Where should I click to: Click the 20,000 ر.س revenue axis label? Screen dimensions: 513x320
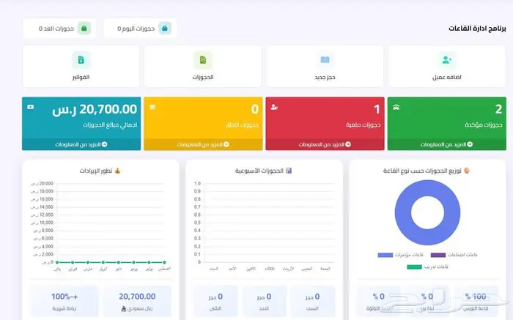click(42, 183)
